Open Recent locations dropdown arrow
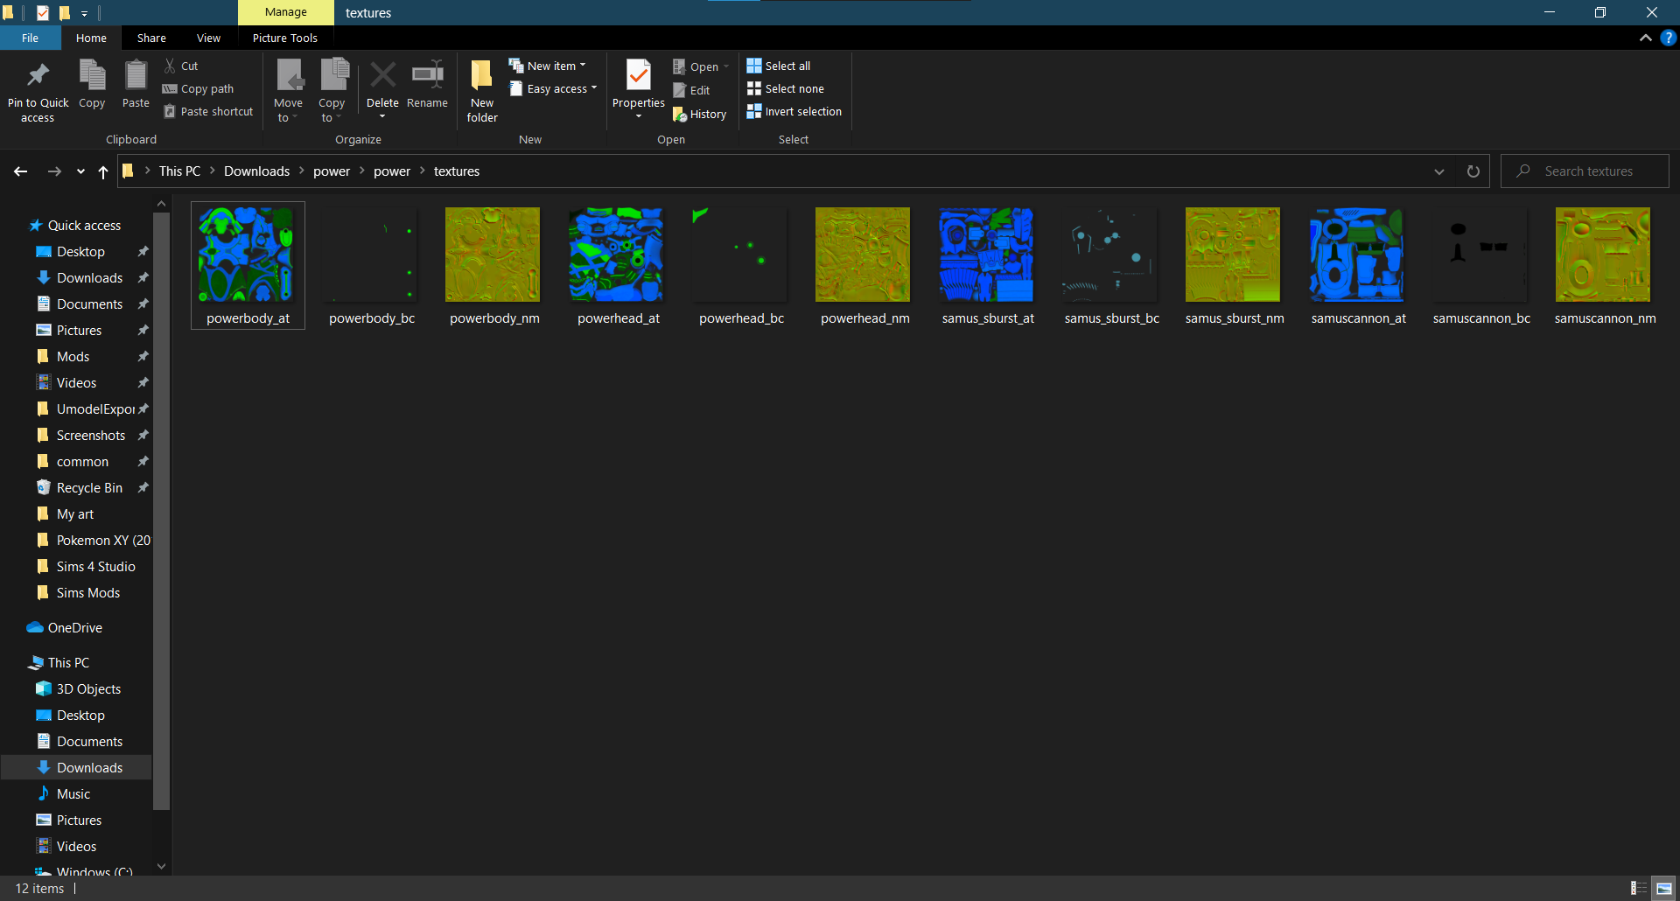 [x=80, y=171]
